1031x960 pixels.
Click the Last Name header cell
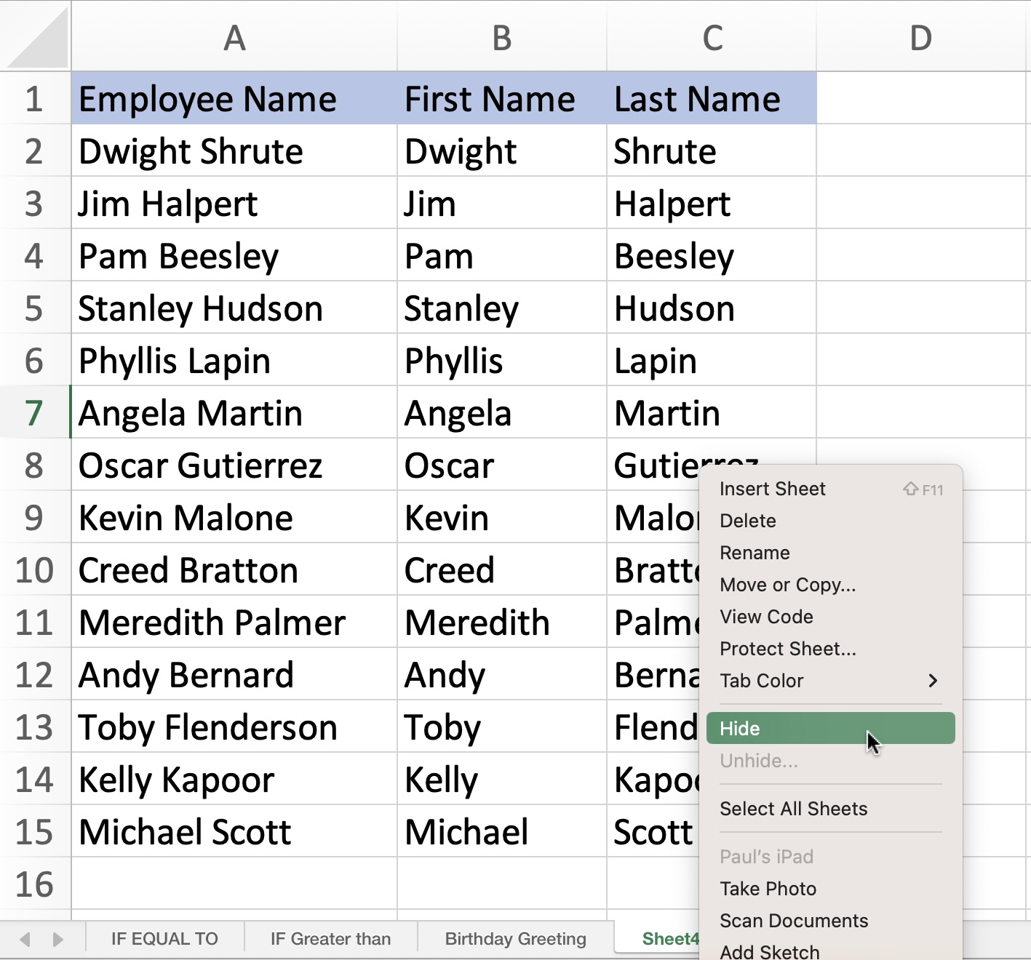712,98
